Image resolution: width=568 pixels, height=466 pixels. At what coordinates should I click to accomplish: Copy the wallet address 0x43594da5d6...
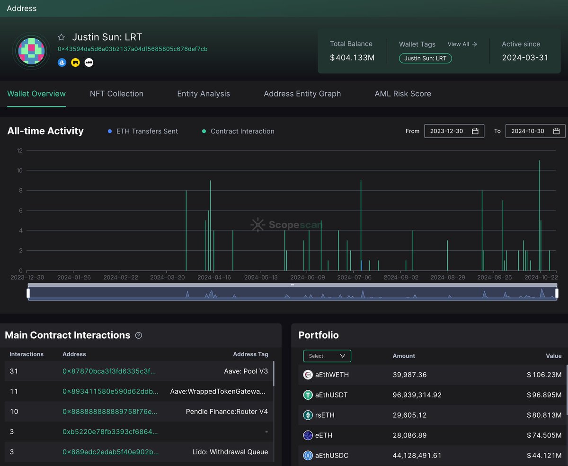click(x=133, y=49)
